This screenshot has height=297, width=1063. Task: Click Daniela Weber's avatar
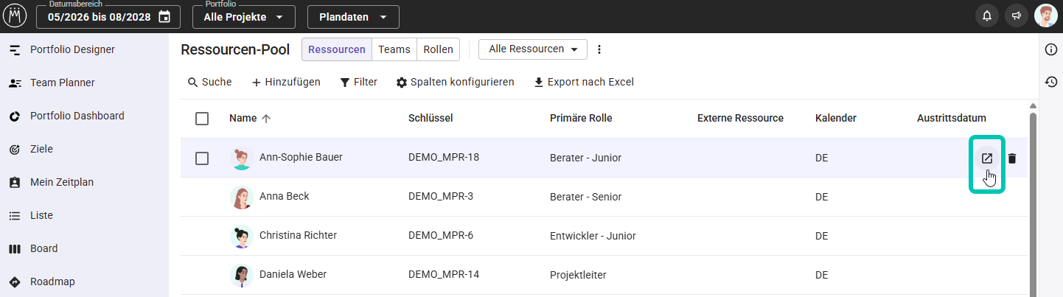point(241,275)
